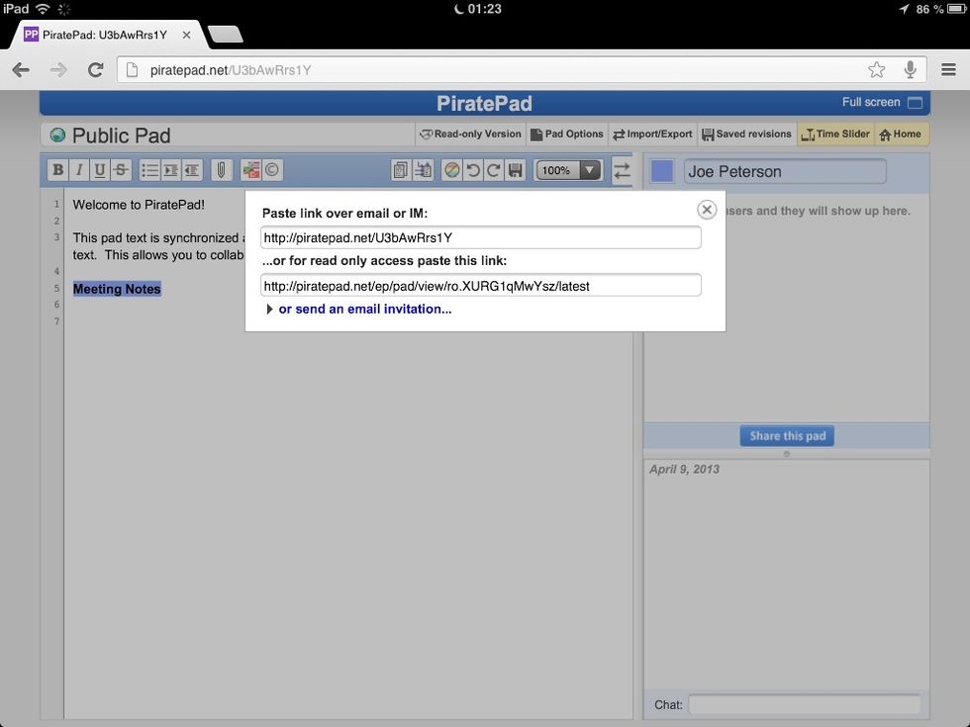The width and height of the screenshot is (970, 727).
Task: Undo the last edit
Action: pyautogui.click(x=473, y=170)
